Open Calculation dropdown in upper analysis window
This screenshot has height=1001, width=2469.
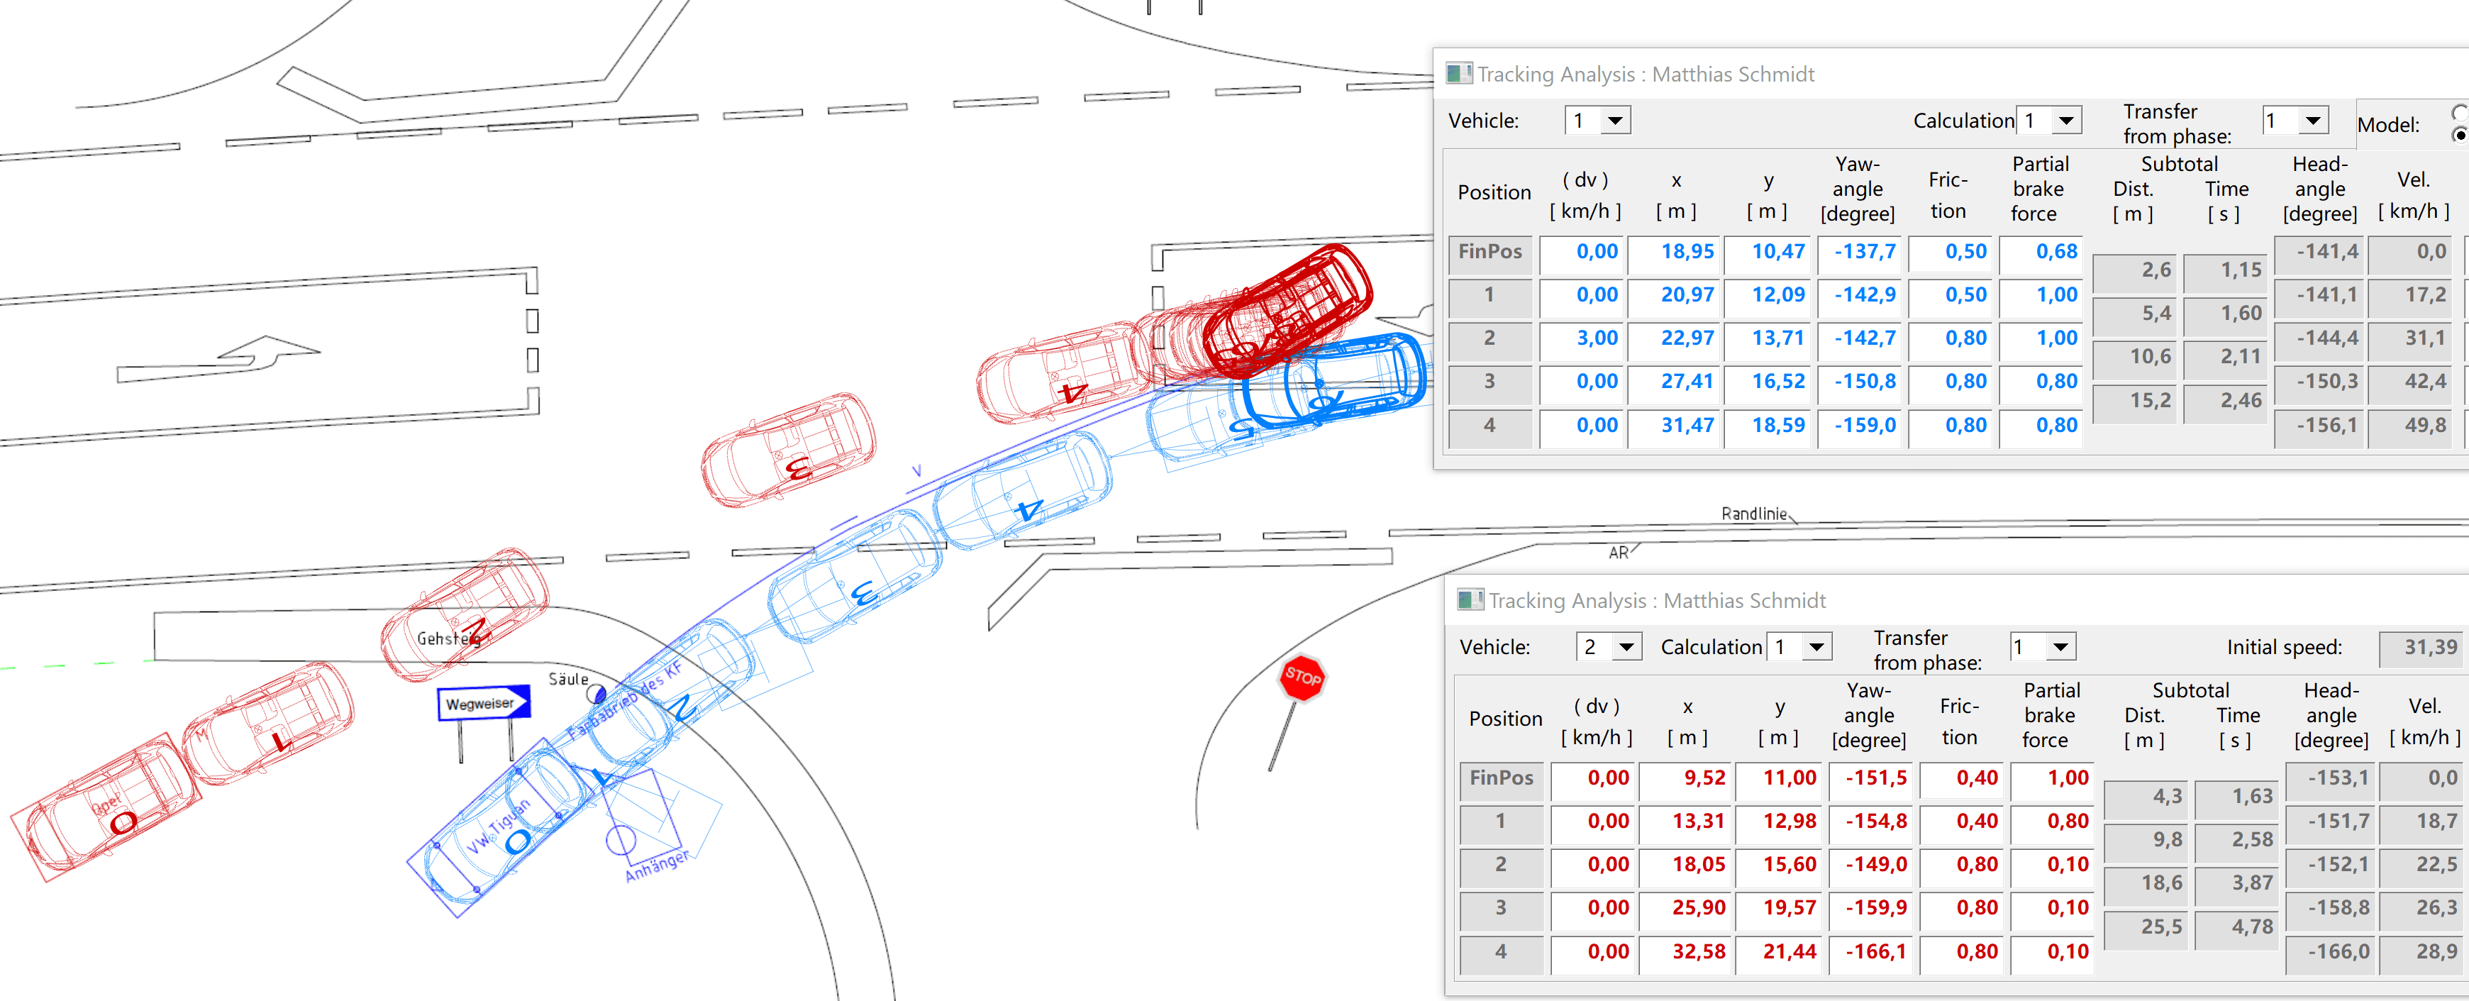click(2066, 121)
